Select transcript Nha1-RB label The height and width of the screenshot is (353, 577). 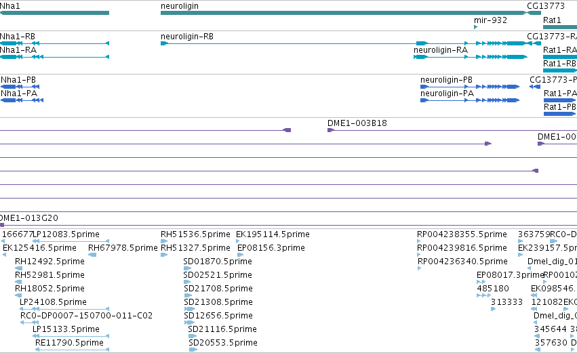point(18,37)
